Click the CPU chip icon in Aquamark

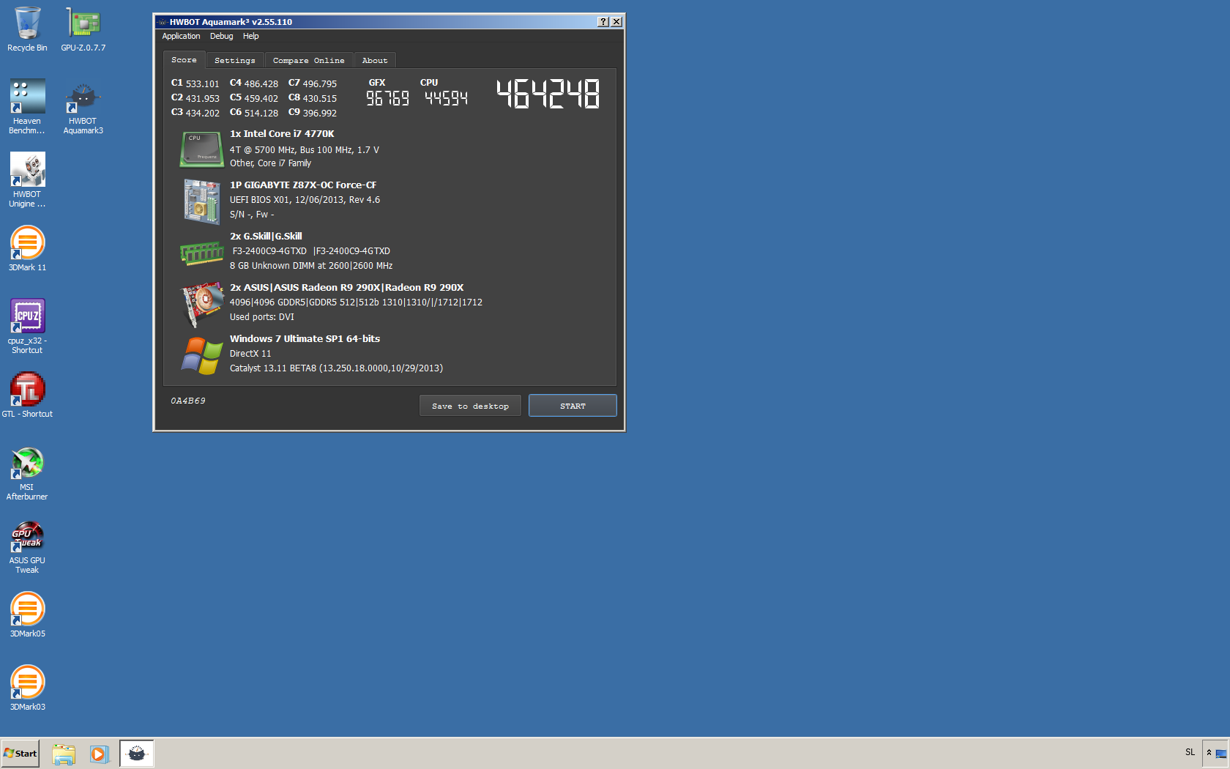(202, 149)
